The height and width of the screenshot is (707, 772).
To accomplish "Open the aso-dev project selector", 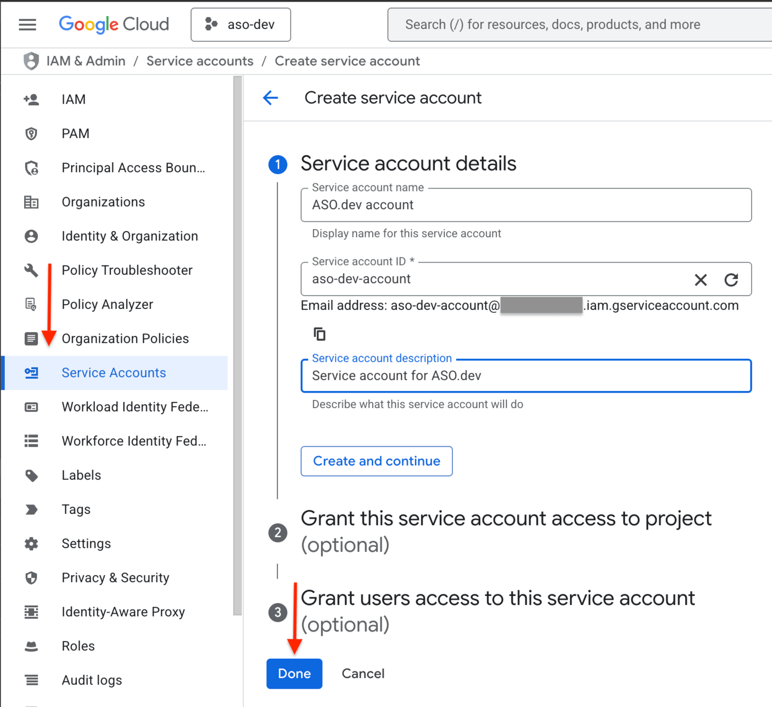I will click(240, 24).
